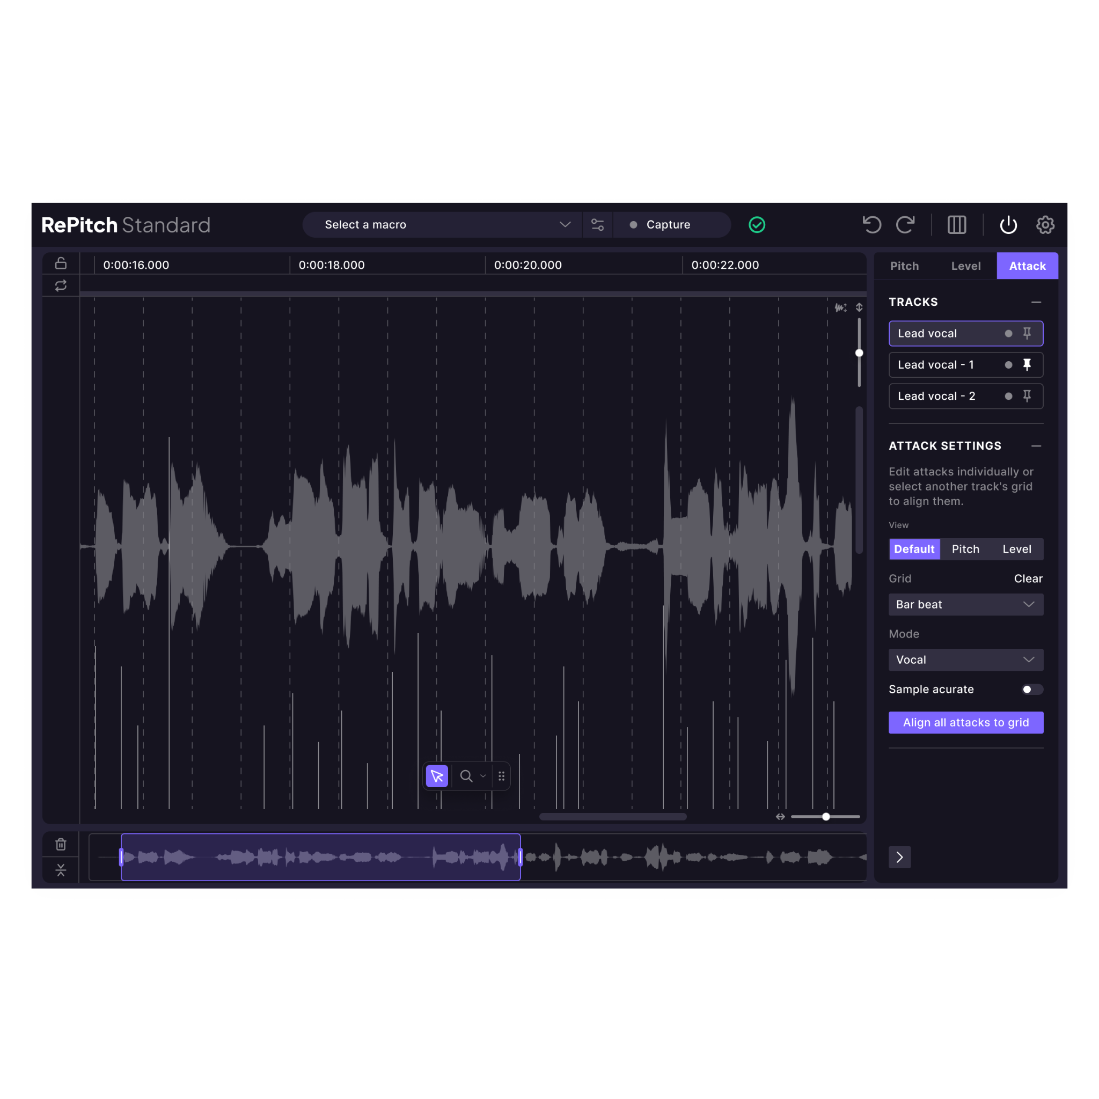Click the columns layout icon

click(x=956, y=225)
